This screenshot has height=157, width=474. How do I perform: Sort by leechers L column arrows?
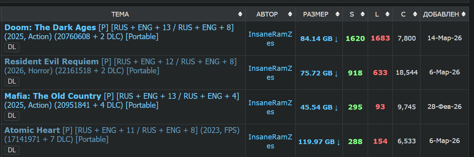pyautogui.click(x=387, y=14)
